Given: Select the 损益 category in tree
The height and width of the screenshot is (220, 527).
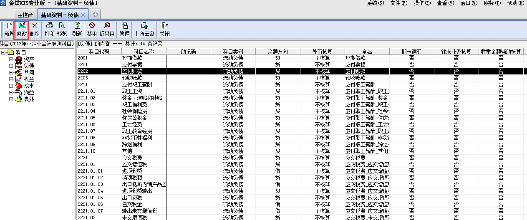Looking at the screenshot, I should coord(29,92).
